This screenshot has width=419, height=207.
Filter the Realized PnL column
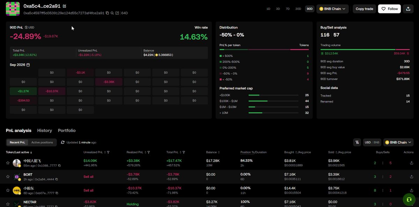[x=149, y=152]
